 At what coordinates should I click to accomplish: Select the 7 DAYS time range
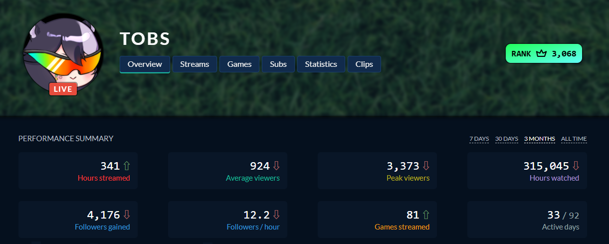pos(479,139)
